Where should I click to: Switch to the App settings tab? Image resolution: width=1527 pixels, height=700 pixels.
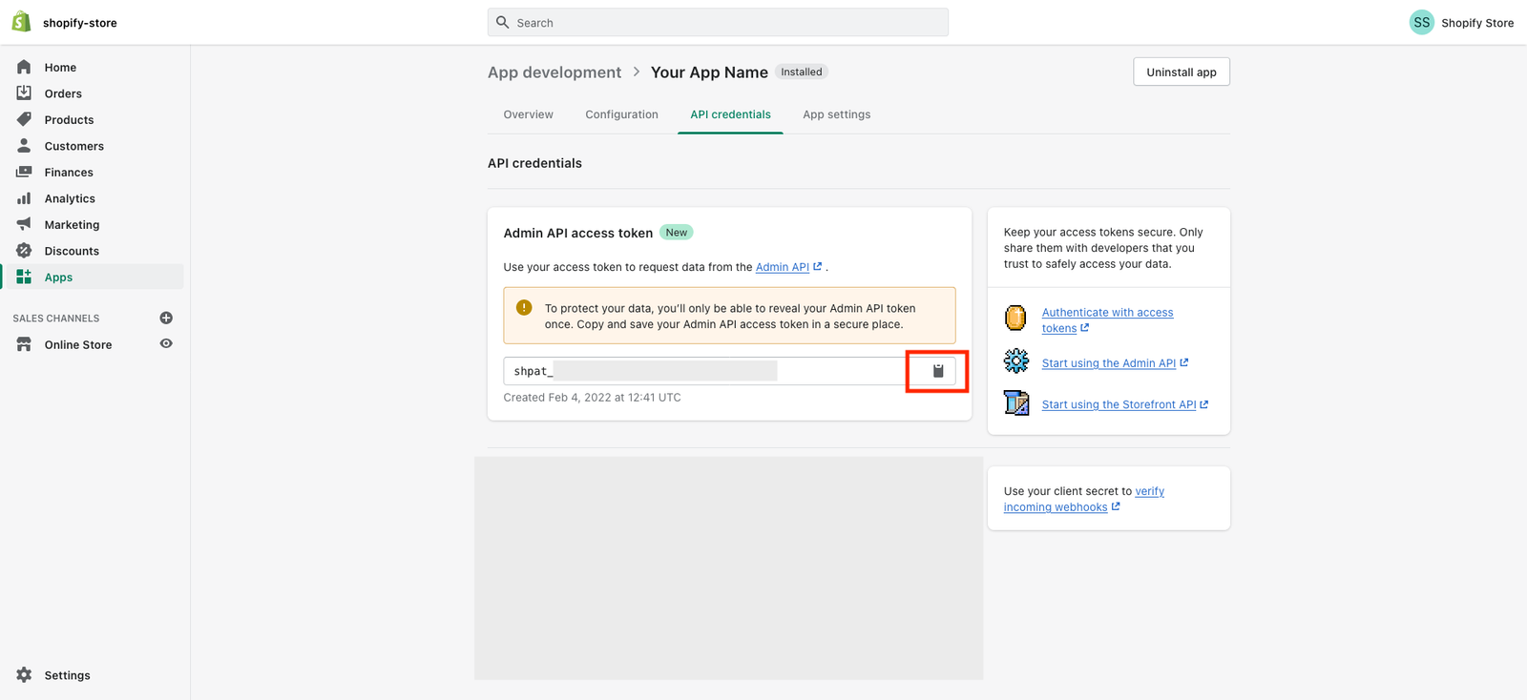coord(836,114)
